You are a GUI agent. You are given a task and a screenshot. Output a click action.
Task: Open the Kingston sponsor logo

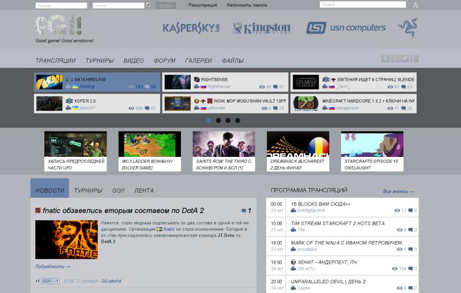point(262,28)
